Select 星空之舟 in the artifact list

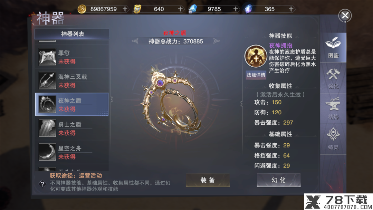[x=72, y=152]
